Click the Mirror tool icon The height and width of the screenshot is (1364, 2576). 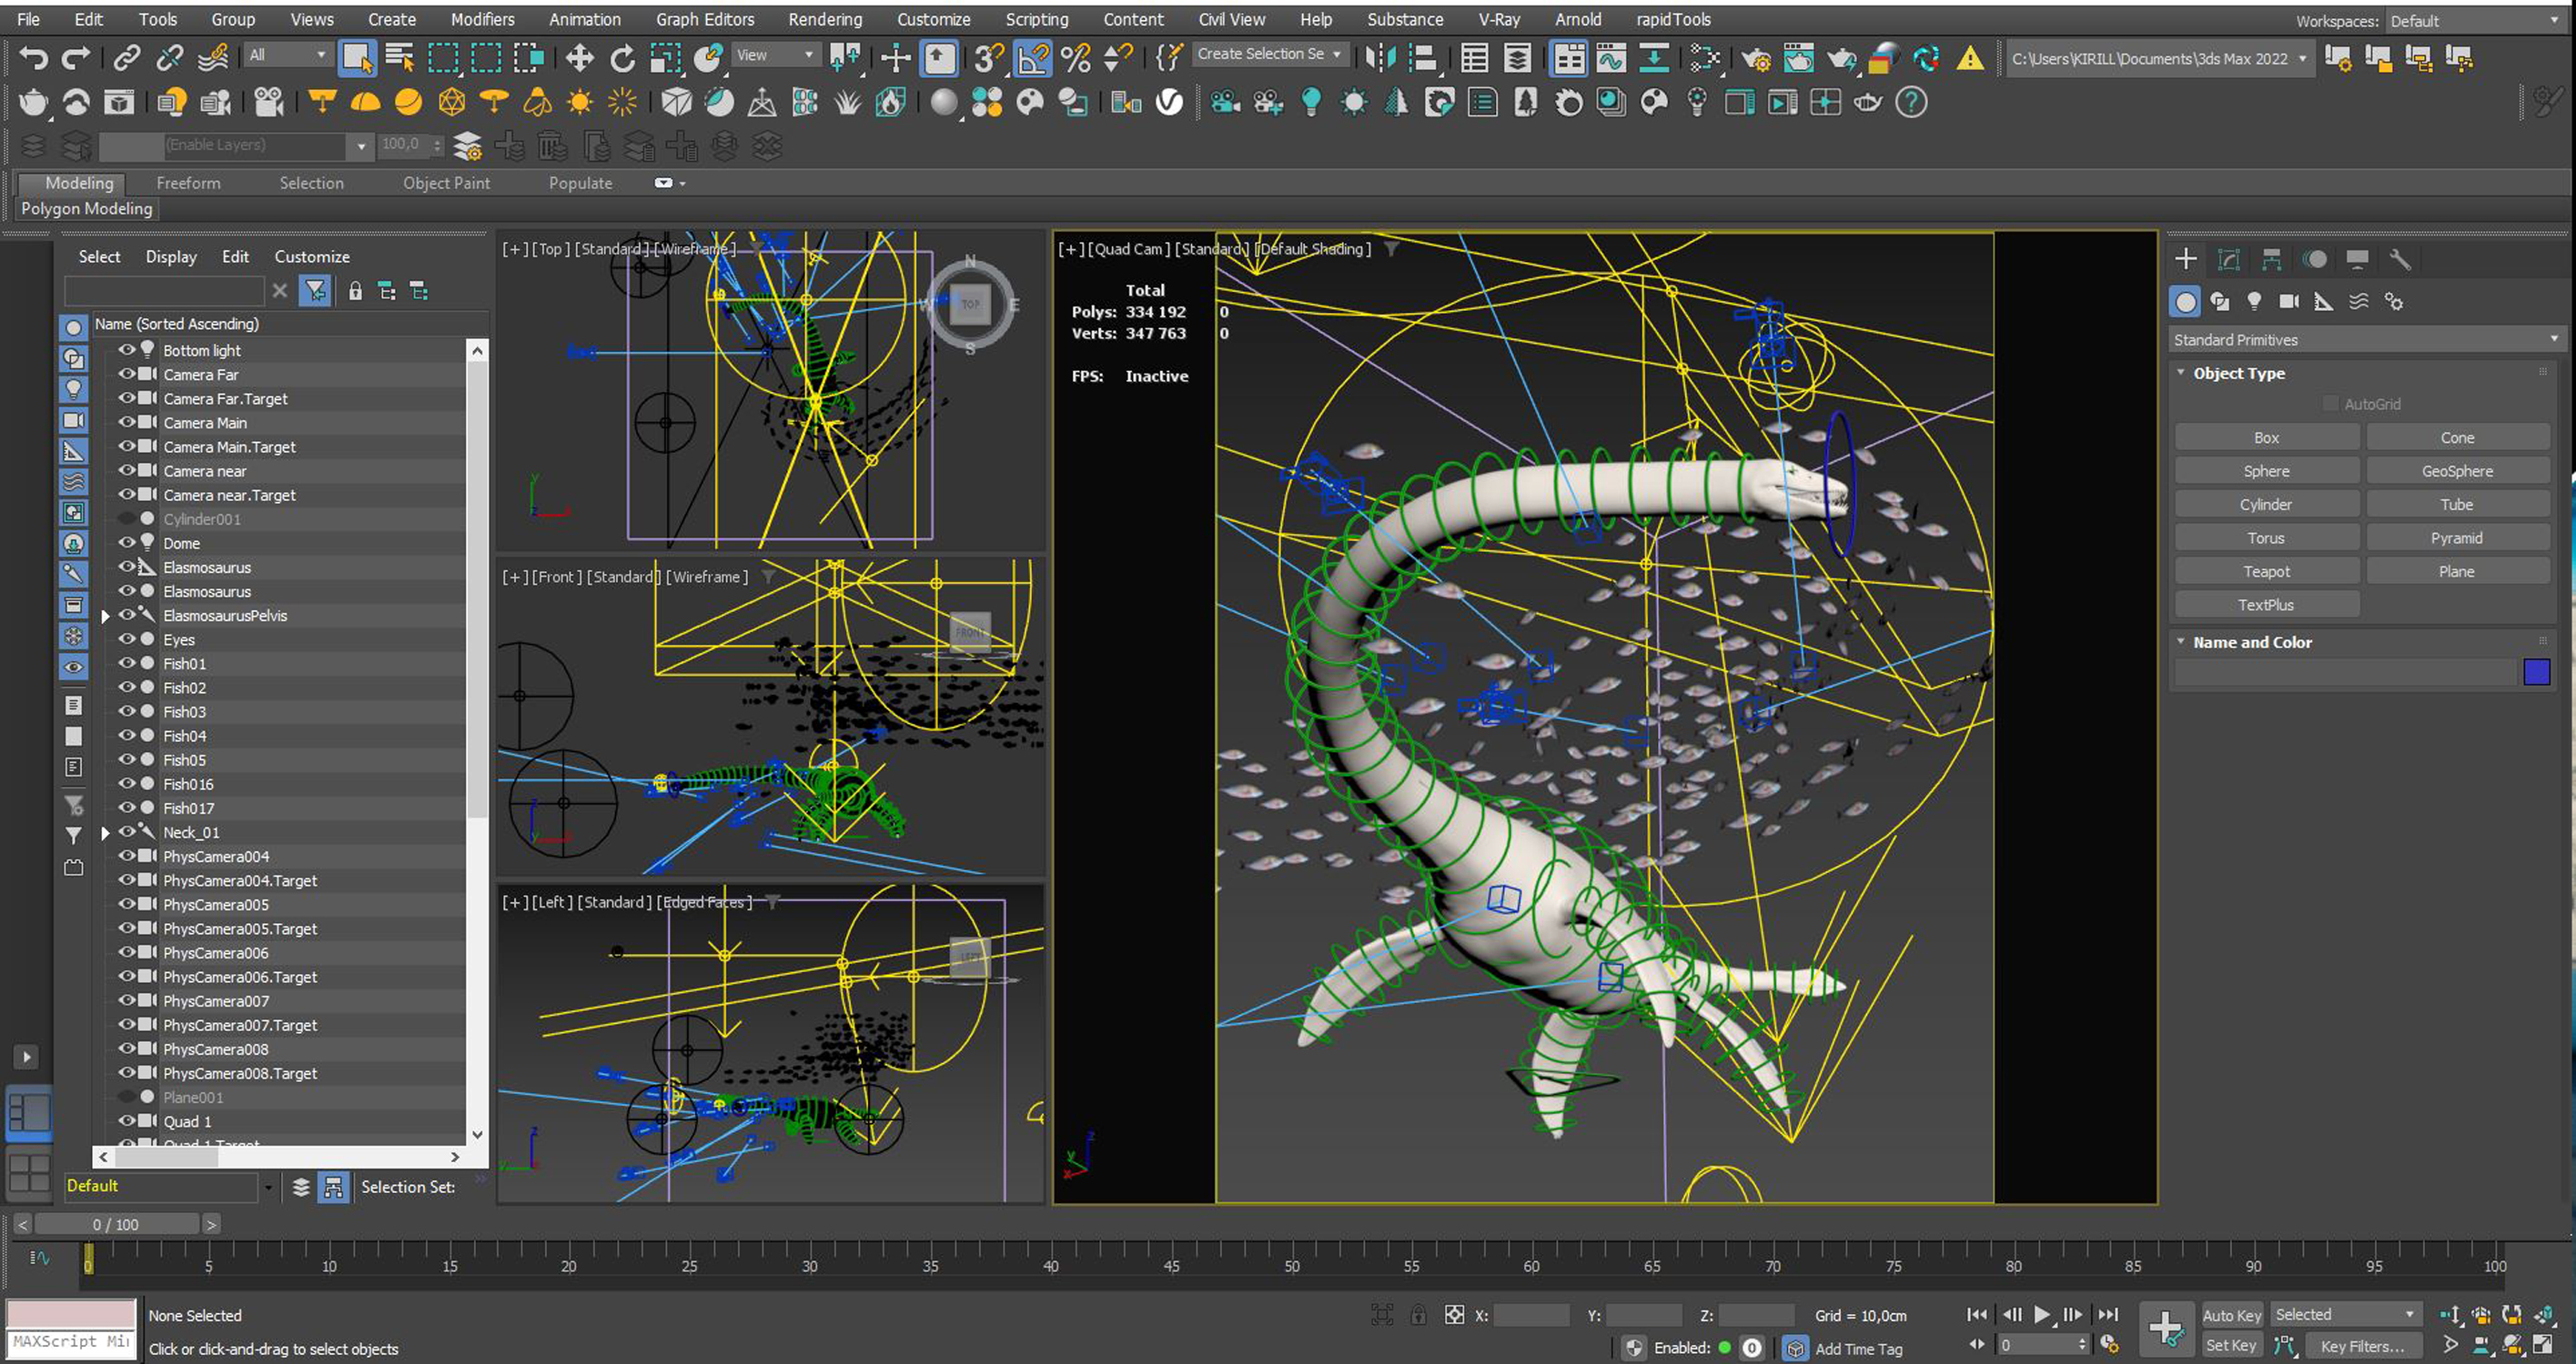point(1381,58)
